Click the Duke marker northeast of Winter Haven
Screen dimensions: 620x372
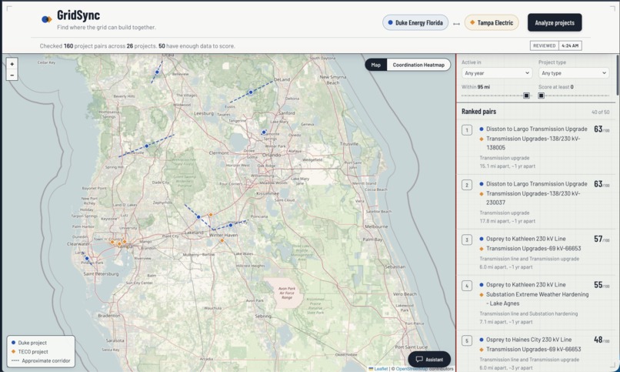231,225
